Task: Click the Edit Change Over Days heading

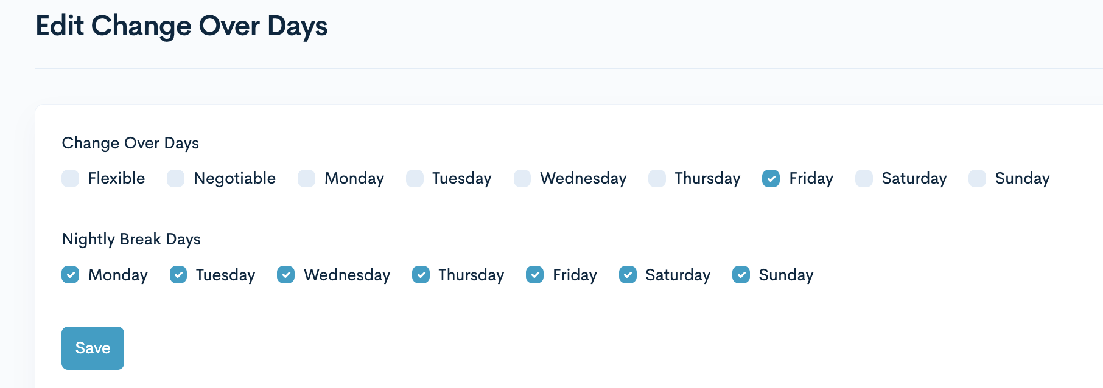Action: [x=181, y=26]
